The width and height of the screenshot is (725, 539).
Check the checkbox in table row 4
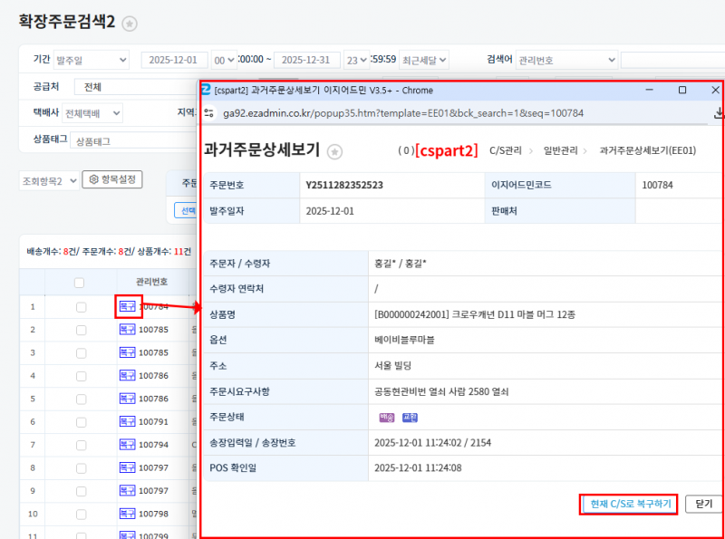(x=81, y=376)
